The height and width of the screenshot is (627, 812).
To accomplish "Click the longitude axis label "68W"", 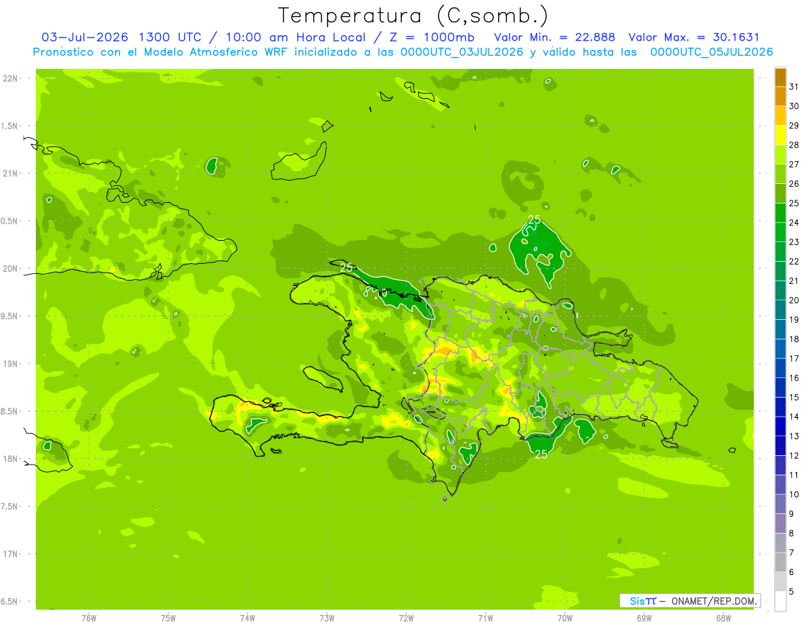I will pyautogui.click(x=723, y=618).
